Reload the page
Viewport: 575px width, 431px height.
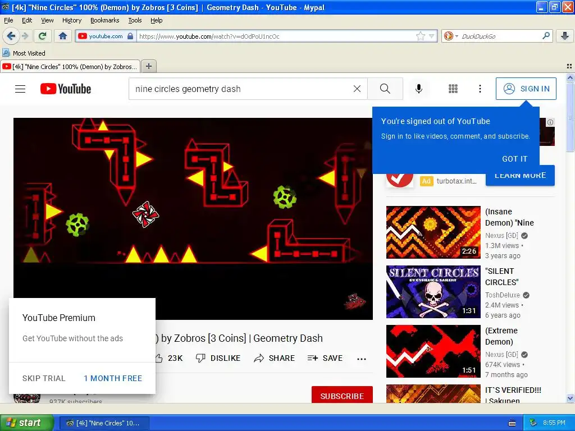point(43,36)
